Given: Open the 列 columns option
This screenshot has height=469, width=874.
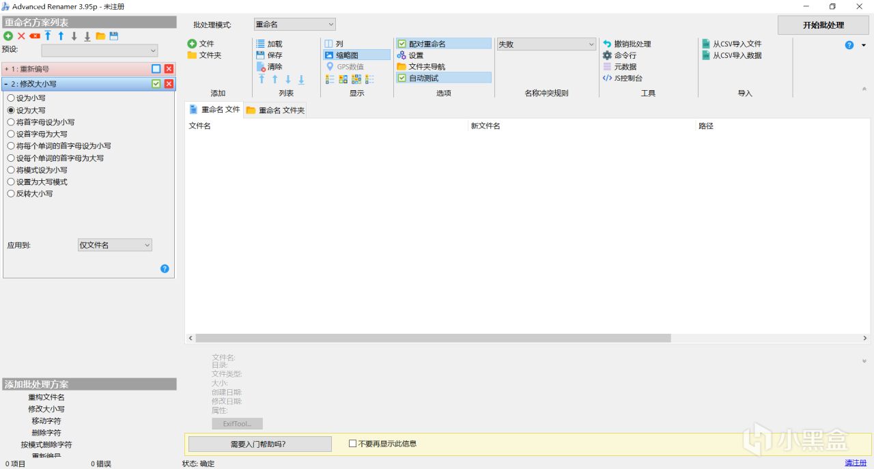Looking at the screenshot, I should [x=334, y=44].
